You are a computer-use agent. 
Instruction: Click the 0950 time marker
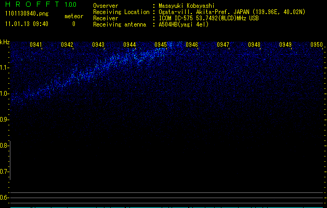[317, 45]
